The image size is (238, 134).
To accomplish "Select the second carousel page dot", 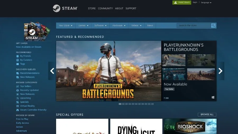I will (x=123, y=104).
